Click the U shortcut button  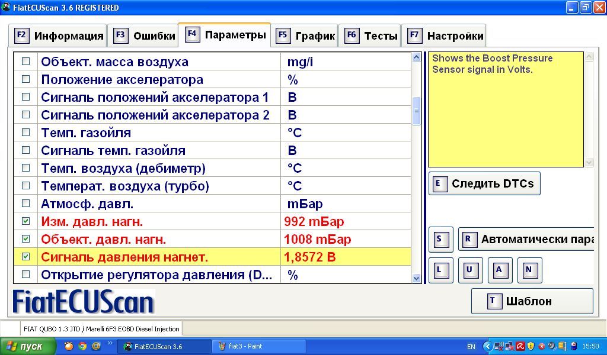[469, 270]
